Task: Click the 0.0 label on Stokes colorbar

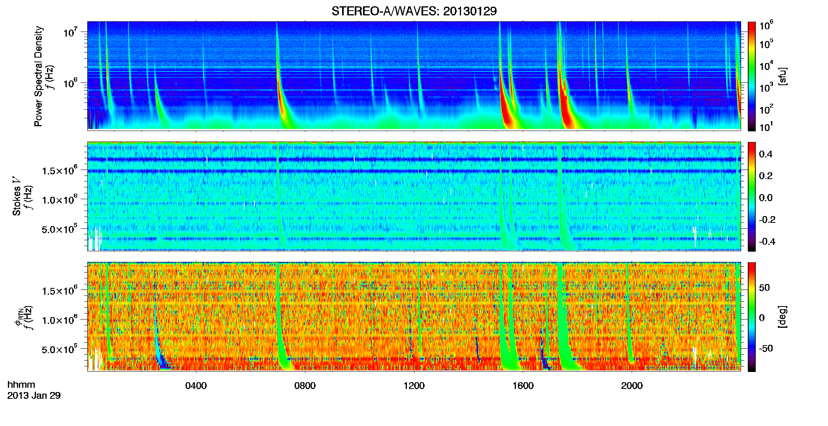Action: pyautogui.click(x=766, y=198)
